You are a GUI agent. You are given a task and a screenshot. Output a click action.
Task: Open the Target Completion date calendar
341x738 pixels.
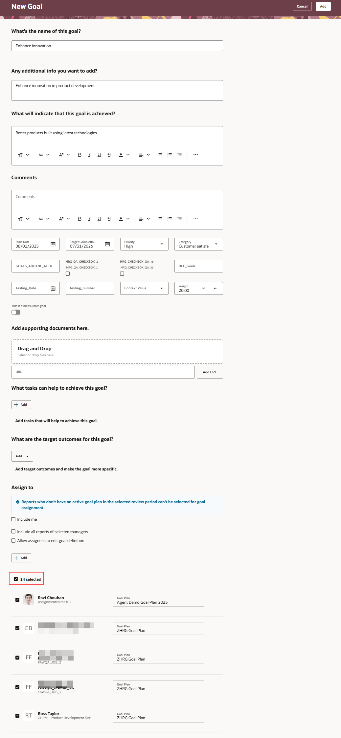pos(108,244)
